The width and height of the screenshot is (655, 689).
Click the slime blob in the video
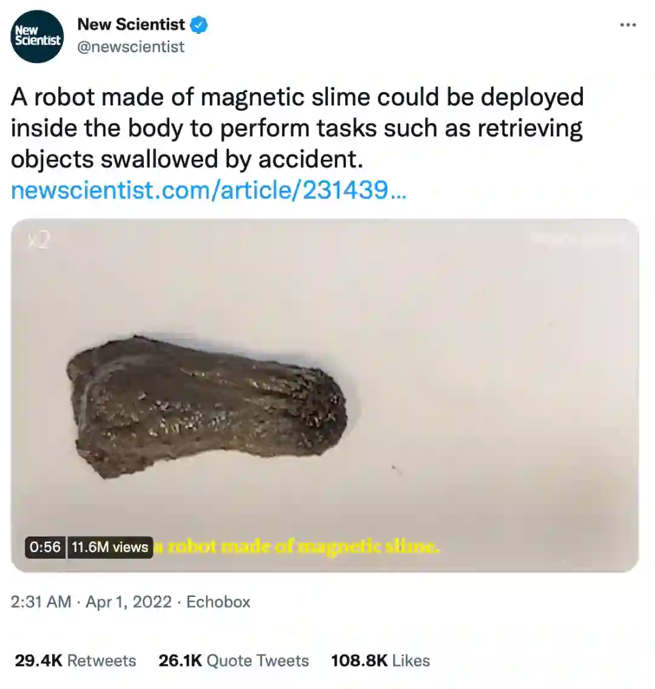point(207,406)
